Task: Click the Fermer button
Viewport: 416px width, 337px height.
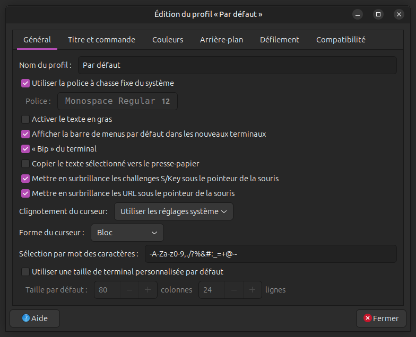Action: pyautogui.click(x=381, y=318)
